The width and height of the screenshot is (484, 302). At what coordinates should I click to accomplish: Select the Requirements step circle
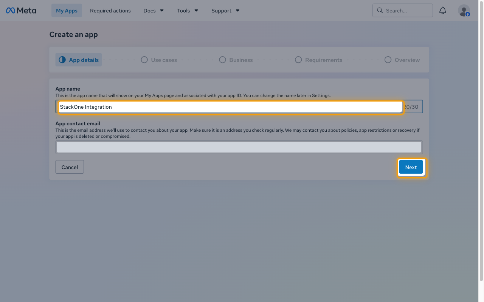tap(298, 60)
